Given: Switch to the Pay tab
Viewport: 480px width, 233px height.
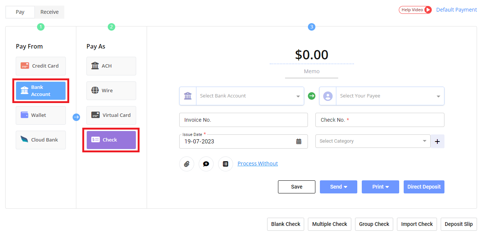Looking at the screenshot, I should pos(20,12).
